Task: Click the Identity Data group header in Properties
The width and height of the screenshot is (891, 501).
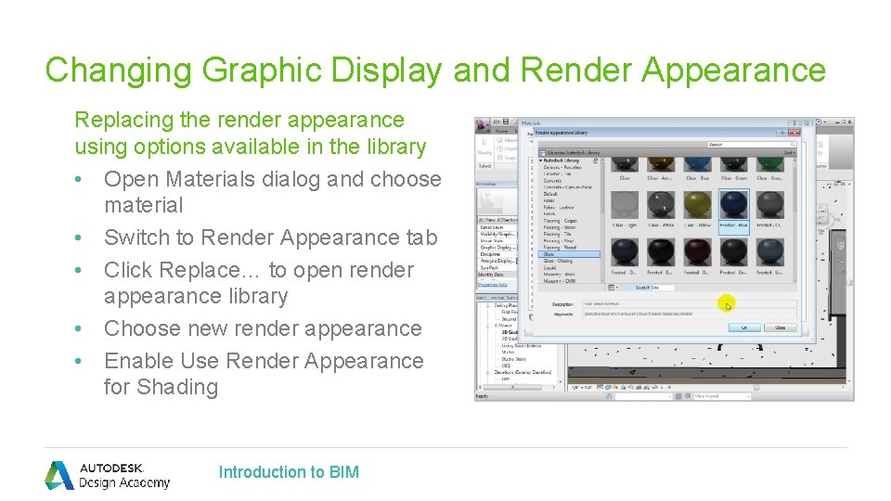Action: point(496,275)
